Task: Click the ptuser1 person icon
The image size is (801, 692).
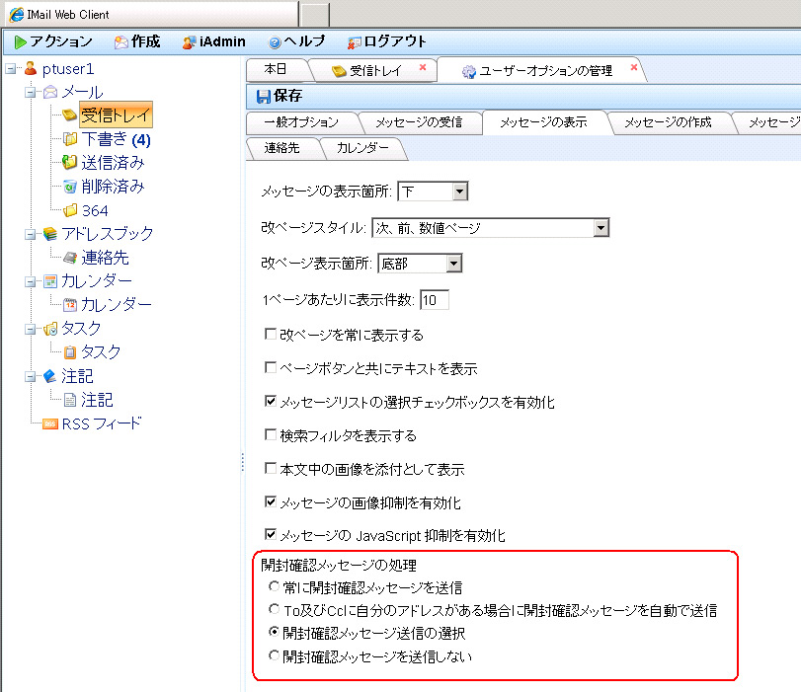Action: [31, 68]
